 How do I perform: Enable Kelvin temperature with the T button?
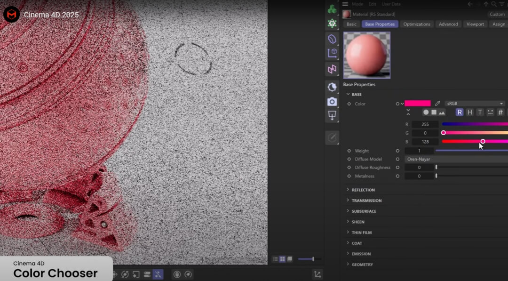pyautogui.click(x=480, y=112)
